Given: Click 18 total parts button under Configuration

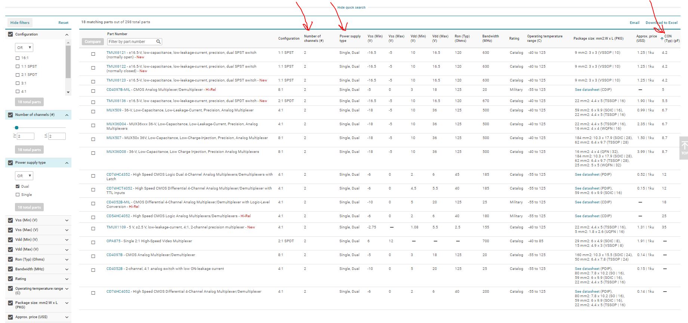Looking at the screenshot, I should [29, 102].
